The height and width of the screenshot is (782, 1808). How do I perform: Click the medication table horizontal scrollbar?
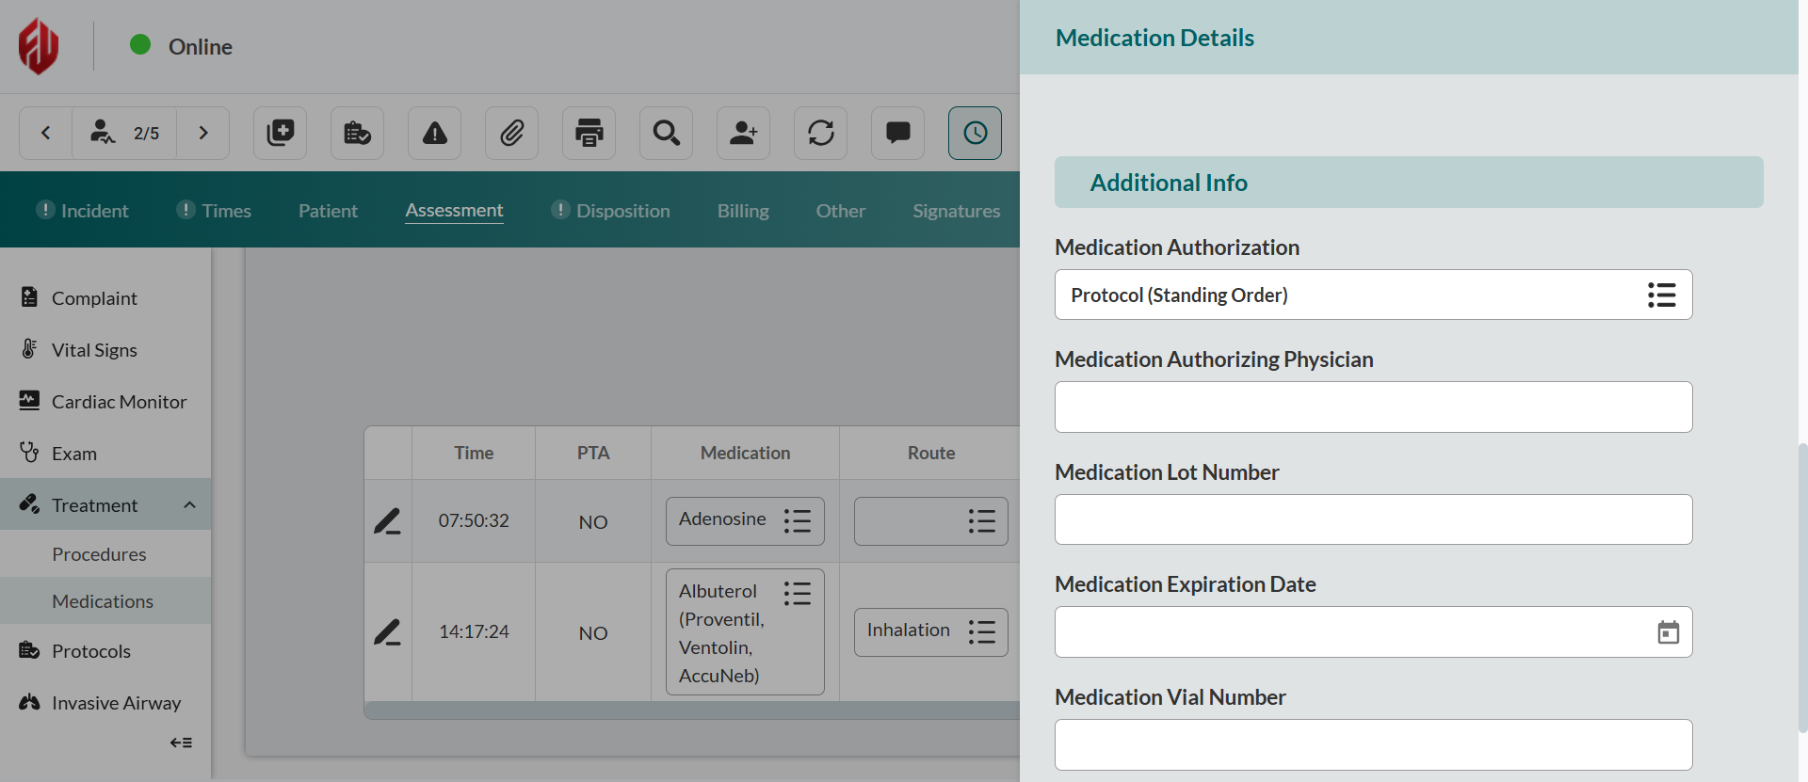point(691,710)
